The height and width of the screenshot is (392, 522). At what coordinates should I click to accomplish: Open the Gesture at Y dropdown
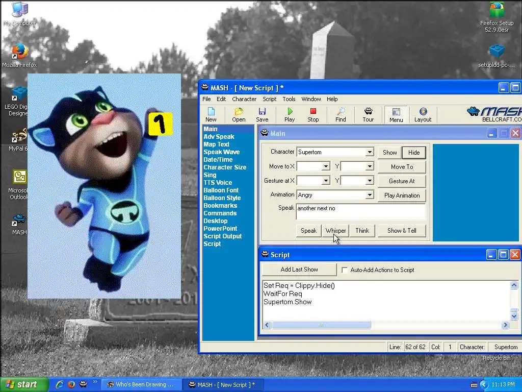point(370,181)
